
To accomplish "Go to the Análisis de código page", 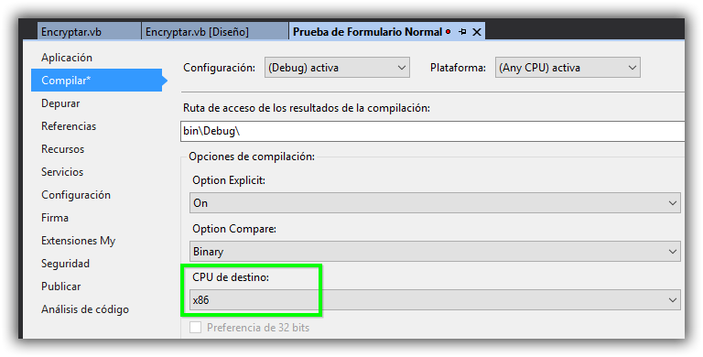I will (x=85, y=309).
